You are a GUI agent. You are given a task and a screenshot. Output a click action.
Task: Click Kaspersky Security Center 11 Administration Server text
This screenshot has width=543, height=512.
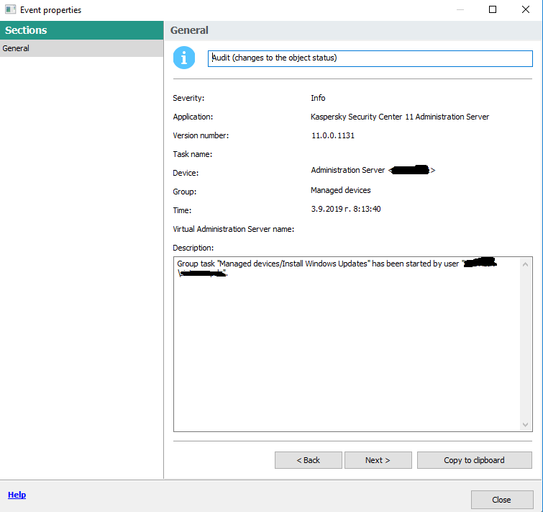[x=400, y=117]
